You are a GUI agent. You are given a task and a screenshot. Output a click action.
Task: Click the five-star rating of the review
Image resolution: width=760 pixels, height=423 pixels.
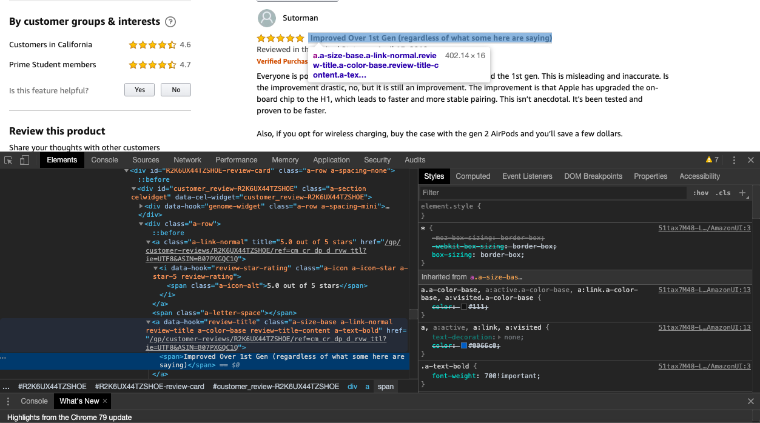point(280,38)
